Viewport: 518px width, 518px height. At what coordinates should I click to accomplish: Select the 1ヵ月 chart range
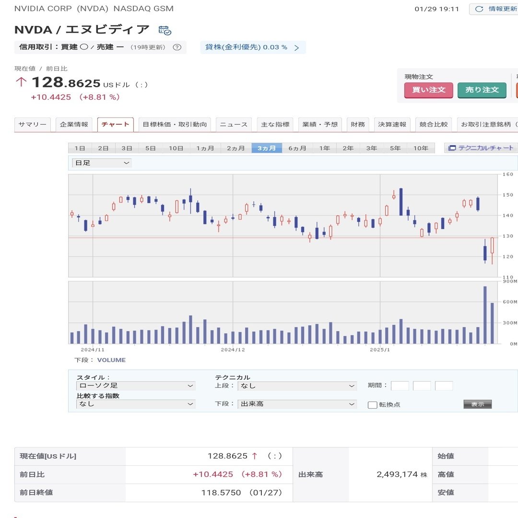(x=205, y=148)
